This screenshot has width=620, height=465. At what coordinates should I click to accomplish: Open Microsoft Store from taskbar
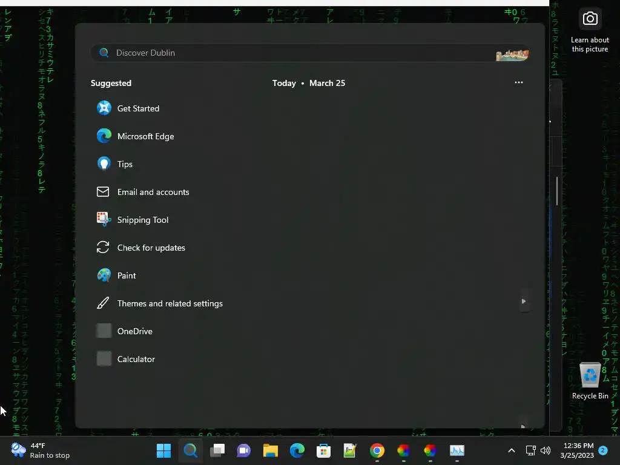click(x=323, y=450)
